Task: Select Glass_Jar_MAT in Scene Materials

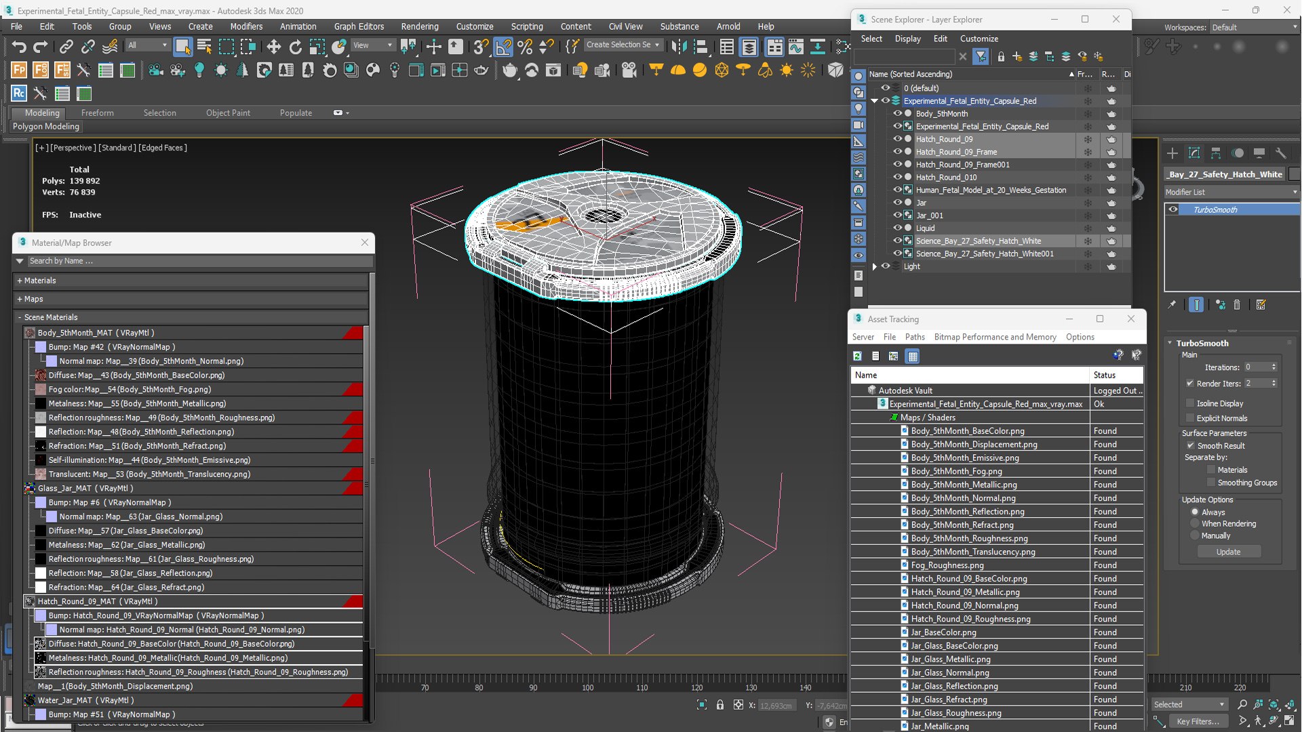Action: [x=193, y=488]
